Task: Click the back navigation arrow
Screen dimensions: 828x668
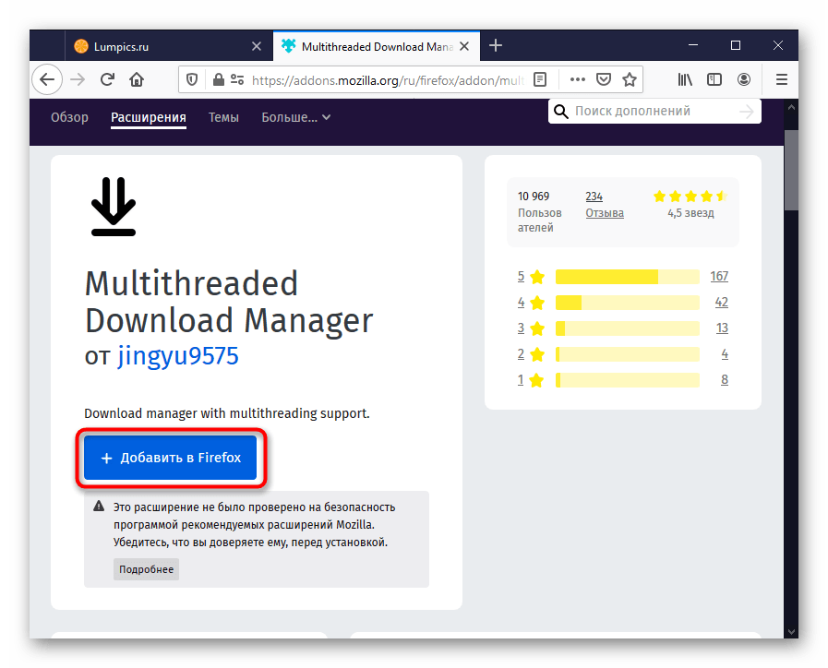Action: pos(47,79)
